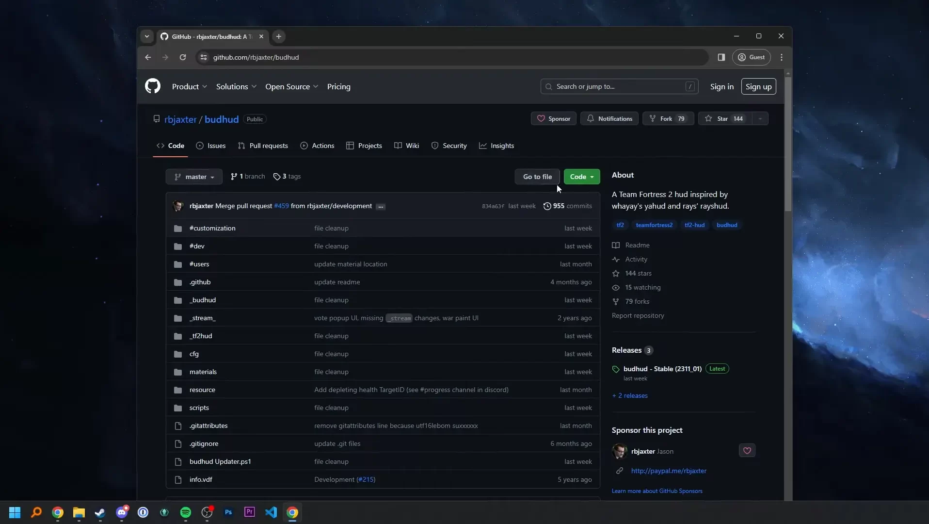Screen dimensions: 929x524
Task: Open the #dev folder
Action: [197, 246]
